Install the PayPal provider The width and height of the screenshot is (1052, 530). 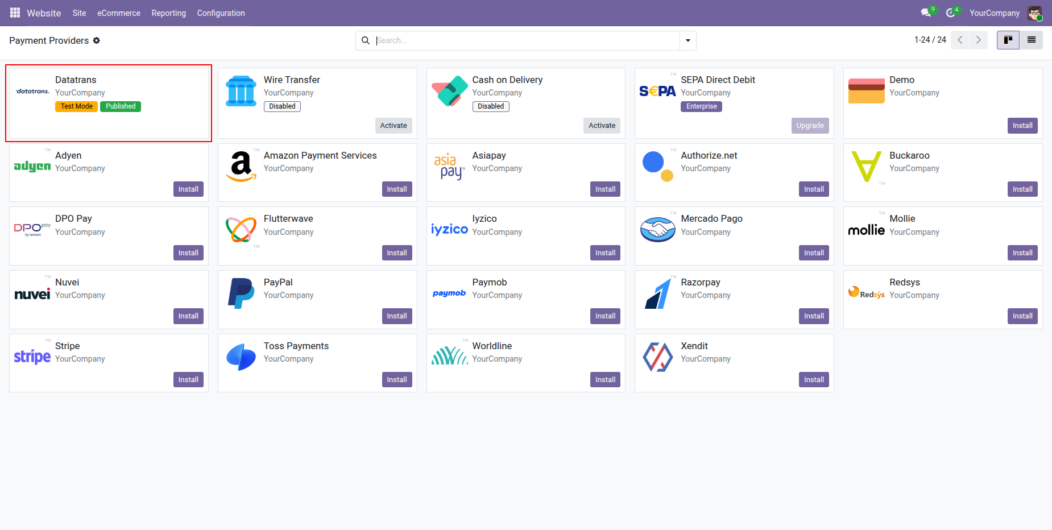pos(397,316)
